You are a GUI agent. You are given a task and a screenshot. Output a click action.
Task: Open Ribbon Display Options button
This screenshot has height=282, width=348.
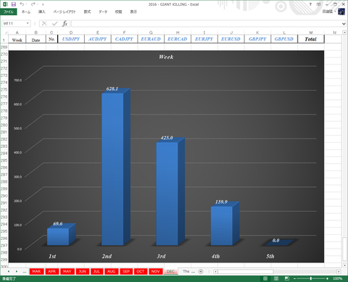point(319,4)
